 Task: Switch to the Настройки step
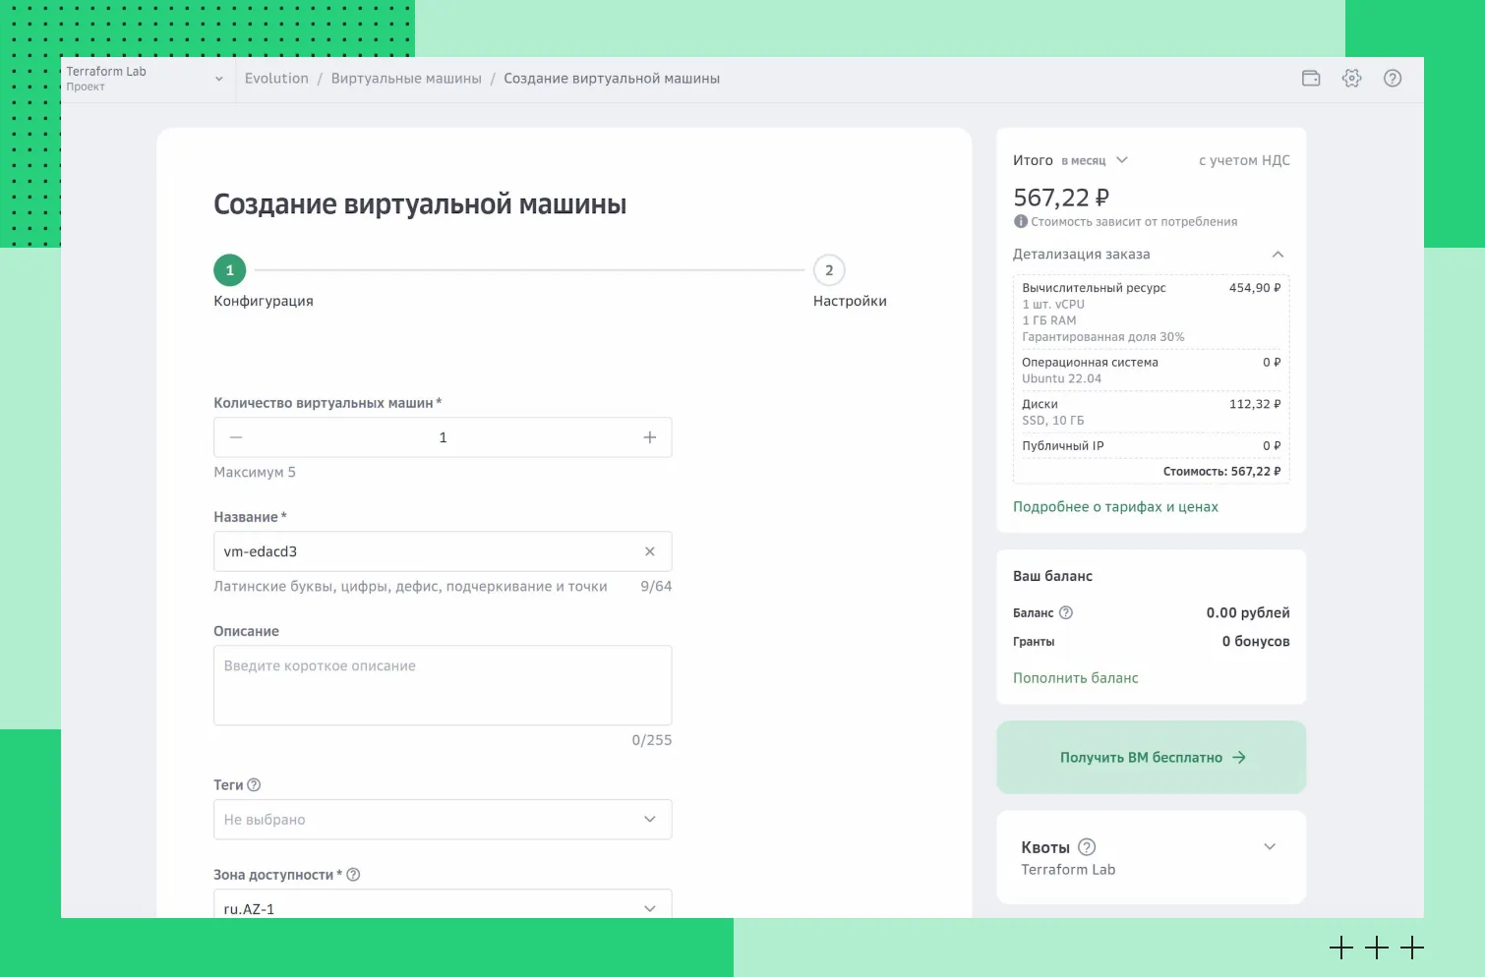(828, 269)
